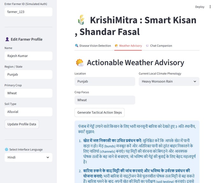
Task: Switch to the Disease Vision Detection tab
Action: [x=93, y=46]
